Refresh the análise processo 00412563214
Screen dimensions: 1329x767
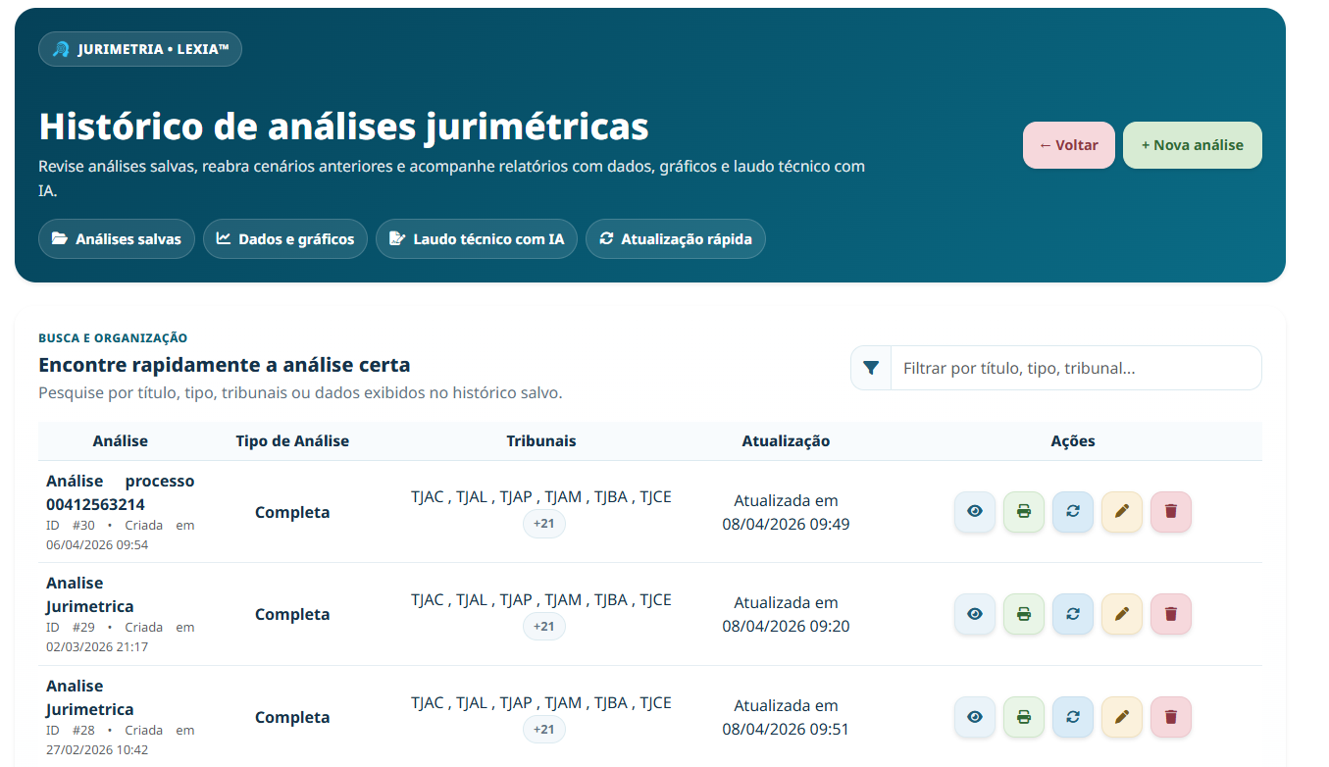click(x=1072, y=511)
